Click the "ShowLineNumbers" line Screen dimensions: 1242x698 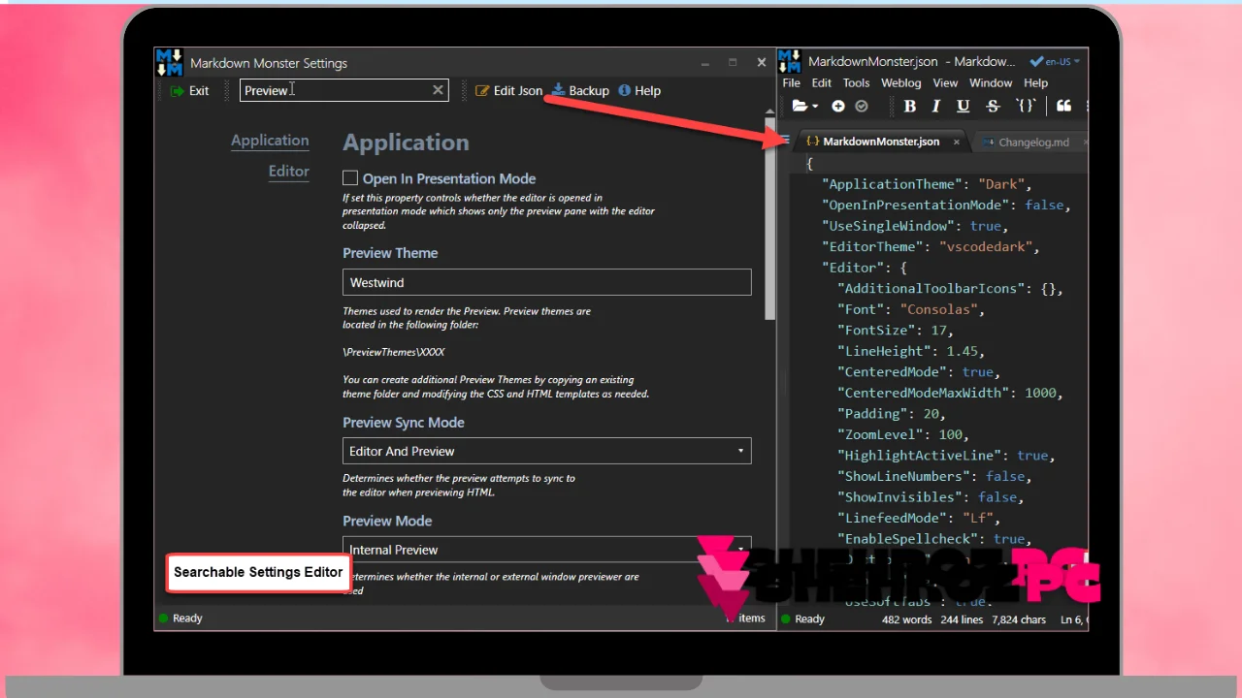(x=934, y=476)
